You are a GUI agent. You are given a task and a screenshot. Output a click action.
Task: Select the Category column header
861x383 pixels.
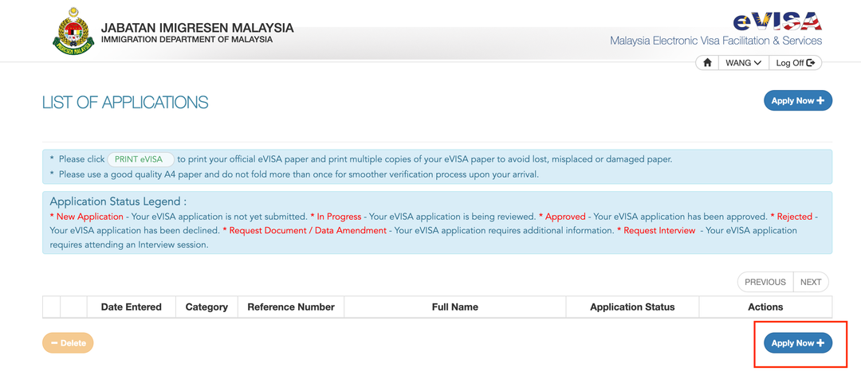206,307
